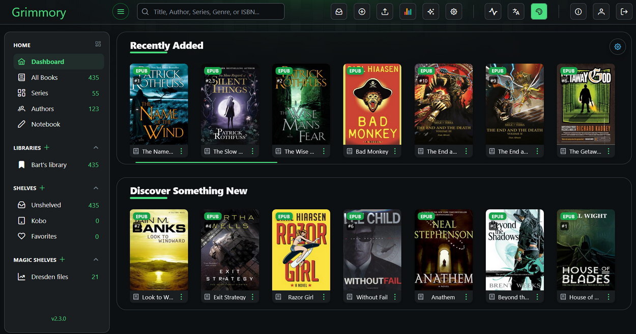Click the upload book icon
636x334 pixels.
click(385, 11)
